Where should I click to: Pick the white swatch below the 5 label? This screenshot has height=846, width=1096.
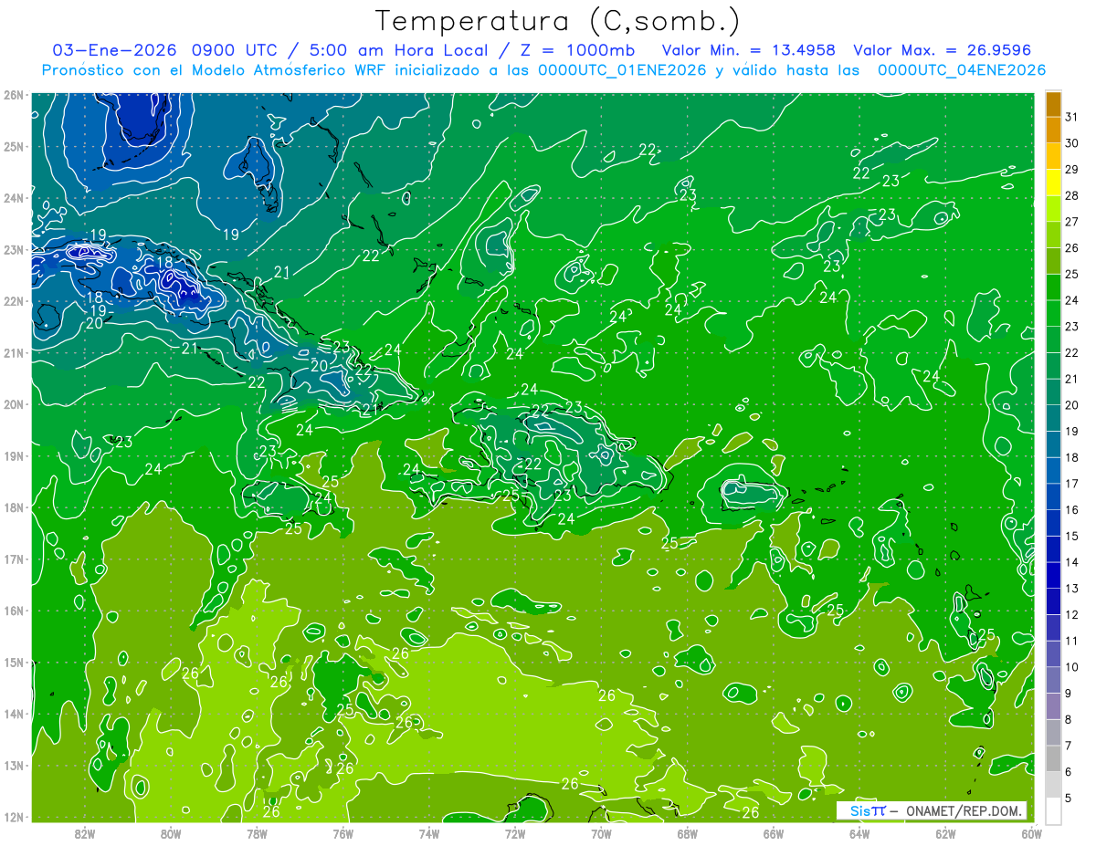pyautogui.click(x=1053, y=810)
